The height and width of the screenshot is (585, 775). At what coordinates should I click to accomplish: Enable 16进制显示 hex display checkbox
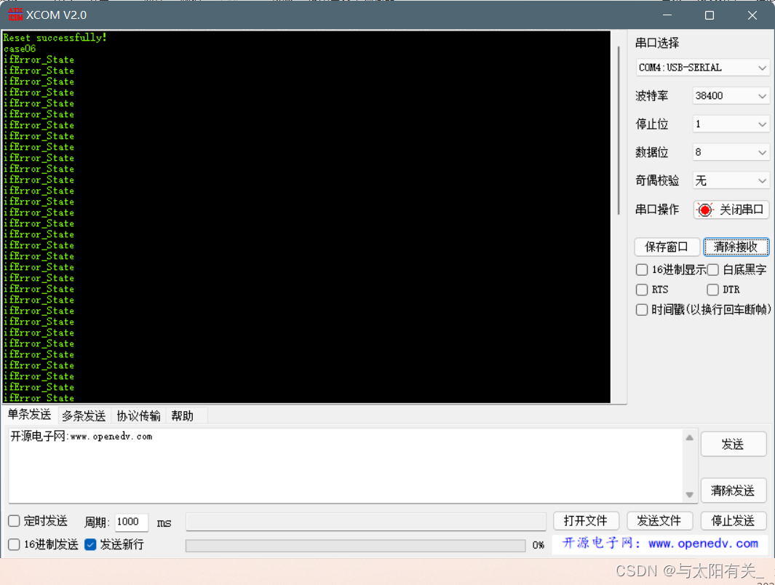pyautogui.click(x=642, y=270)
